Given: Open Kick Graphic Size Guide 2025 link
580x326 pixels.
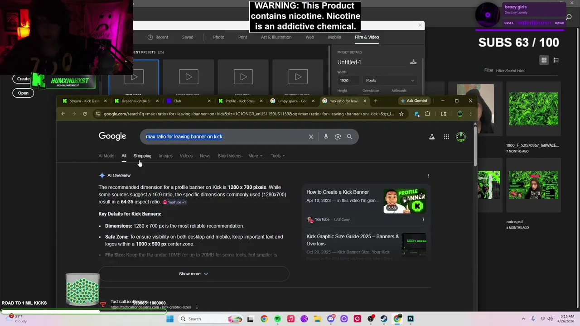Looking at the screenshot, I should click(353, 240).
